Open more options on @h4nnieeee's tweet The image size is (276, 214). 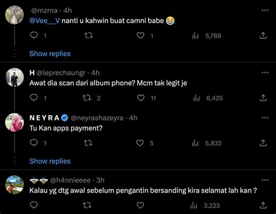[265, 180]
